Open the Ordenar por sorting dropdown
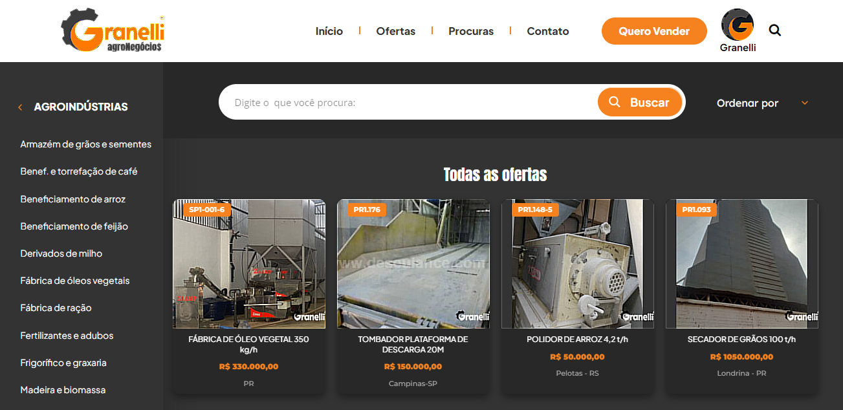 point(763,103)
